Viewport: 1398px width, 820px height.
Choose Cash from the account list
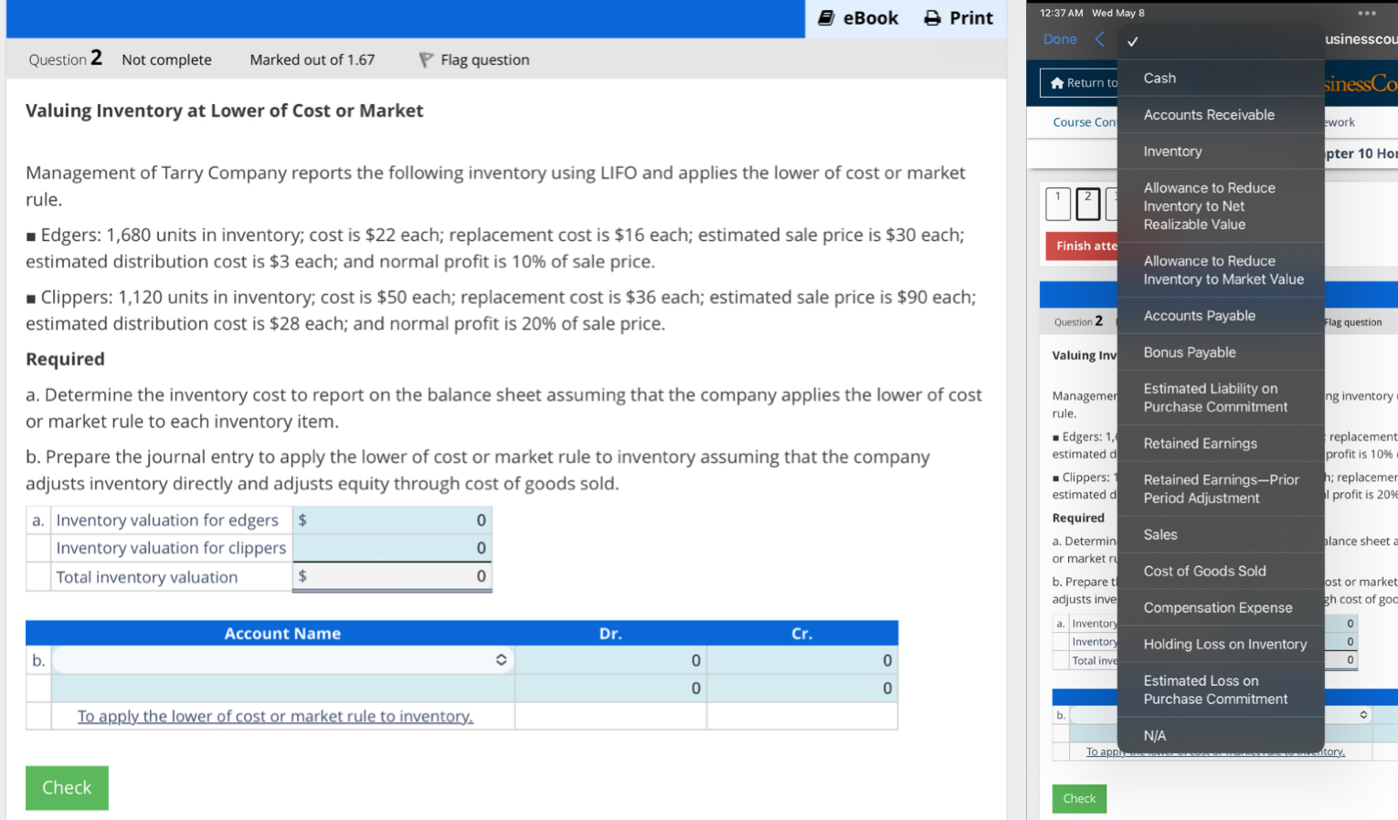click(x=1159, y=78)
